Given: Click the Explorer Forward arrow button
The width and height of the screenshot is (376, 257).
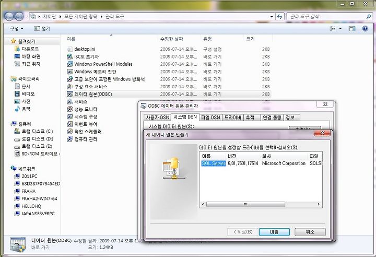Looking at the screenshot, I should click(x=19, y=16).
